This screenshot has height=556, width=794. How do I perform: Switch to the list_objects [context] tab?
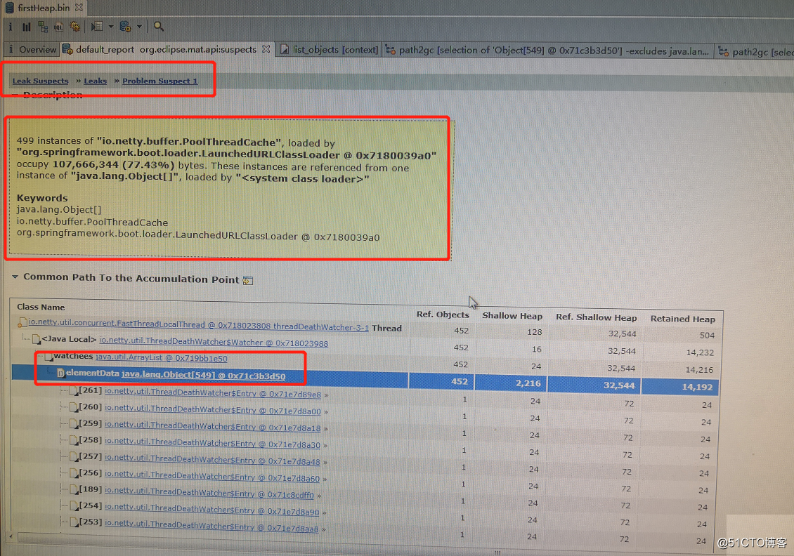(x=330, y=50)
